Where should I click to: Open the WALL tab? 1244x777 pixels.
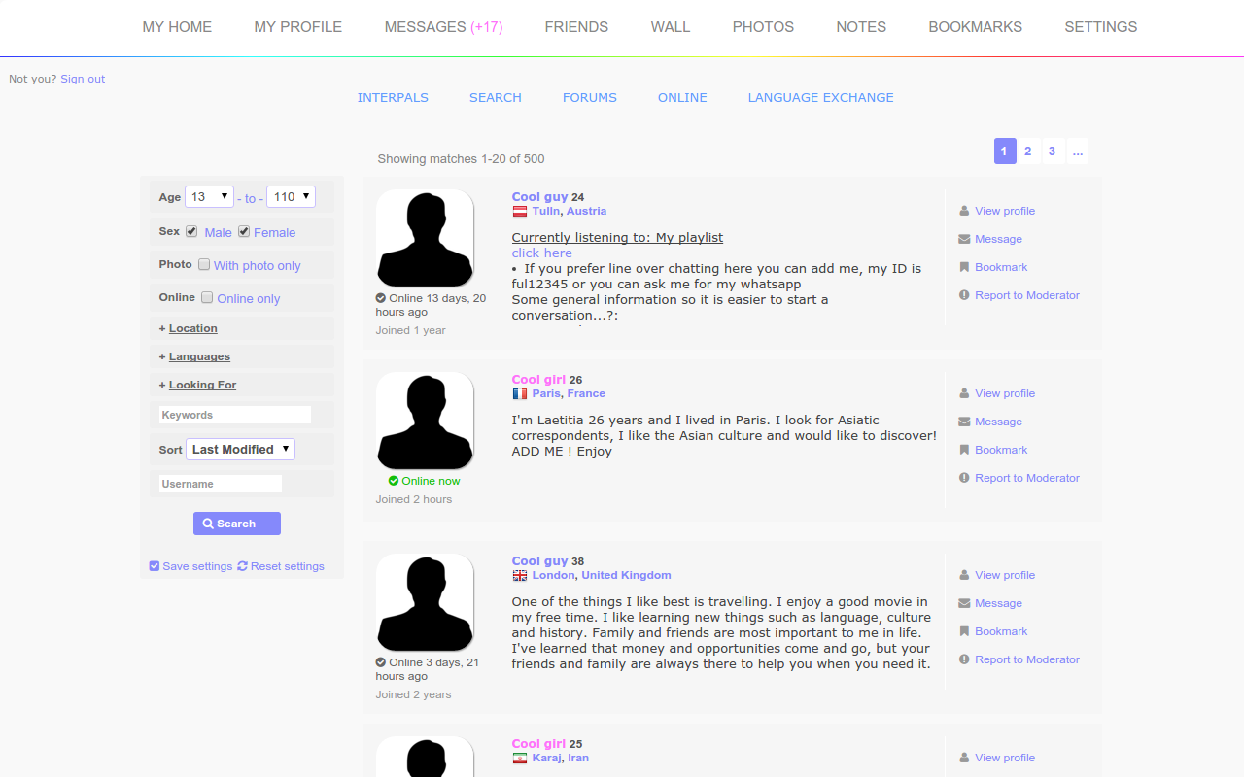tap(671, 27)
